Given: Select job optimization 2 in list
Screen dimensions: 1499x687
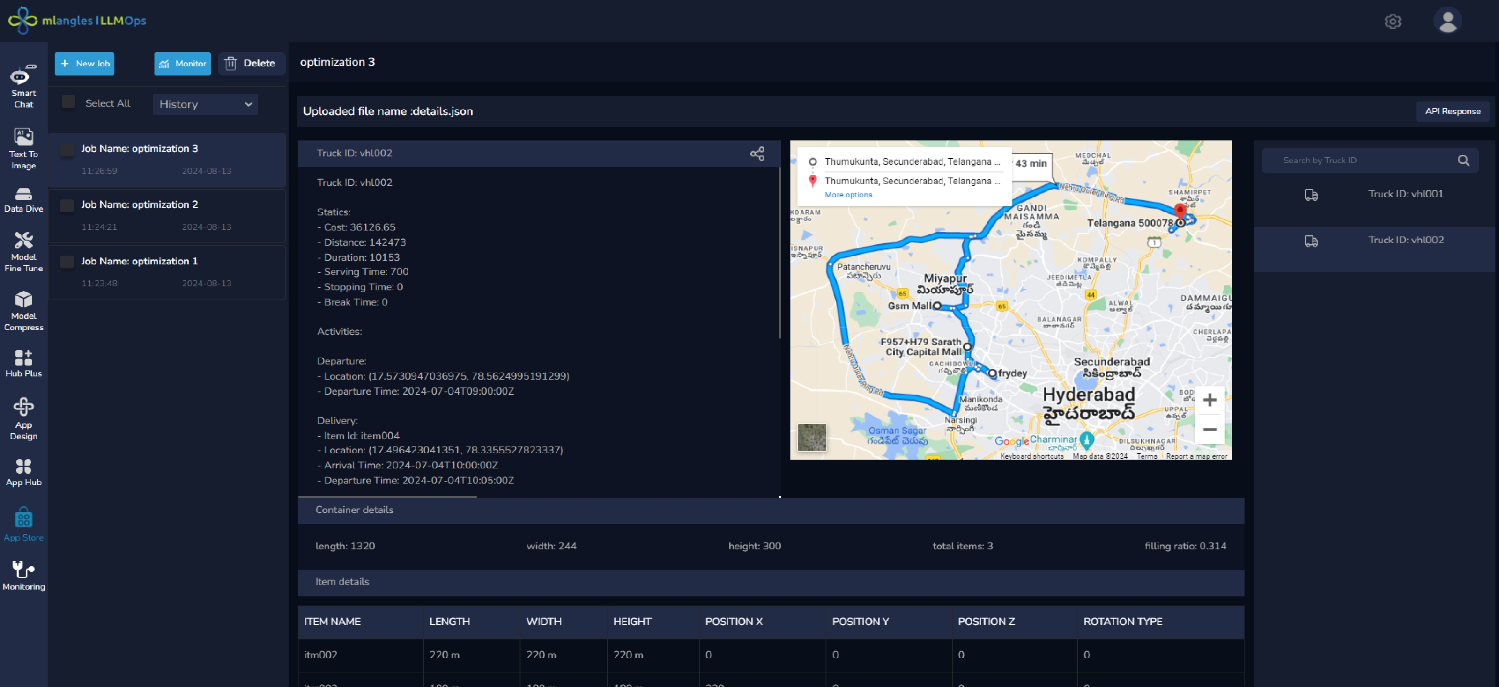Looking at the screenshot, I should pos(167,216).
